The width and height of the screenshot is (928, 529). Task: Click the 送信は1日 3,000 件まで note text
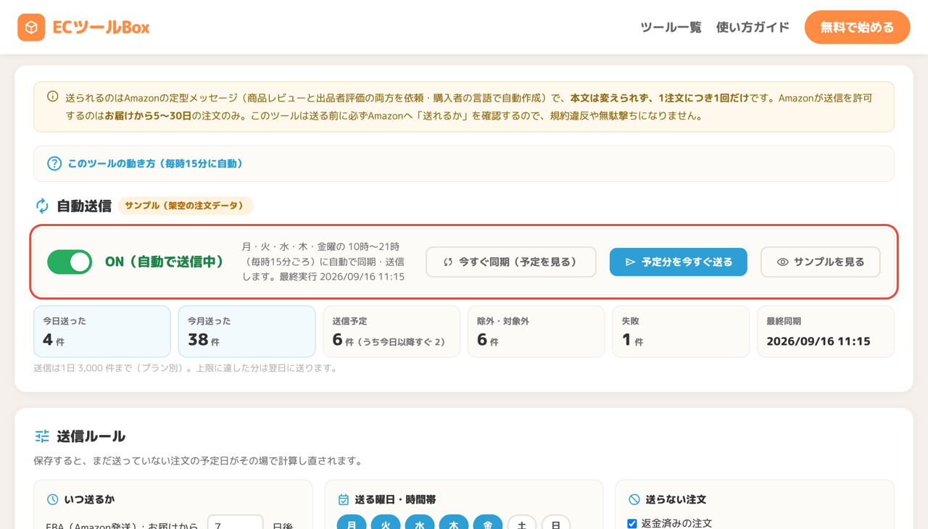point(186,368)
